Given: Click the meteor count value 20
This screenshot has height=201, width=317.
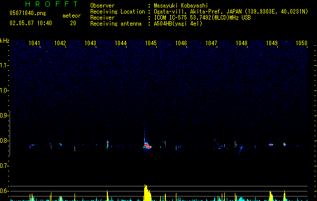Looking at the screenshot, I should click(73, 23).
